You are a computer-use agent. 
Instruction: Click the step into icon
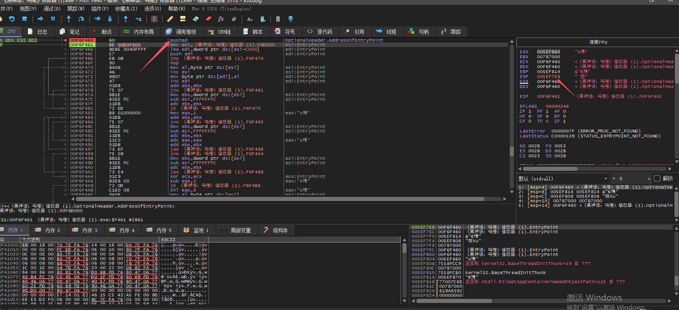[69, 19]
